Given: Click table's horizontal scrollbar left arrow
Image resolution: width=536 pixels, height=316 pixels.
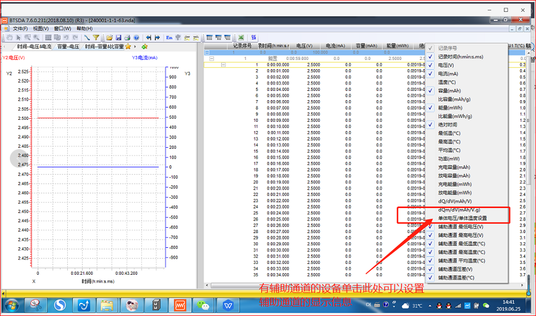Looking at the screenshot, I should (x=206, y=285).
